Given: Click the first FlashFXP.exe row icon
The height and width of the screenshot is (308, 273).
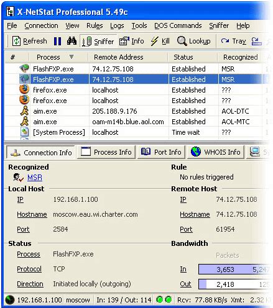Looking at the screenshot, I should (x=24, y=68).
